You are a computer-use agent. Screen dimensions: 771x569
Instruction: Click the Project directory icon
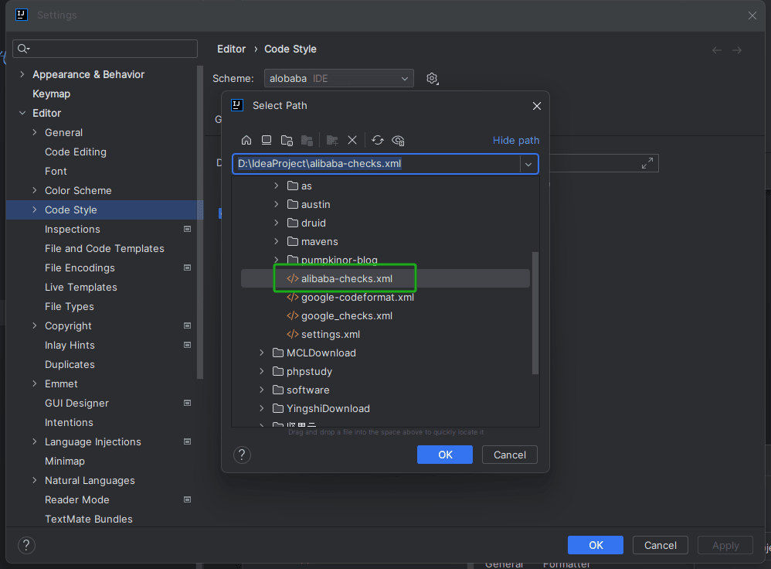pyautogui.click(x=287, y=140)
